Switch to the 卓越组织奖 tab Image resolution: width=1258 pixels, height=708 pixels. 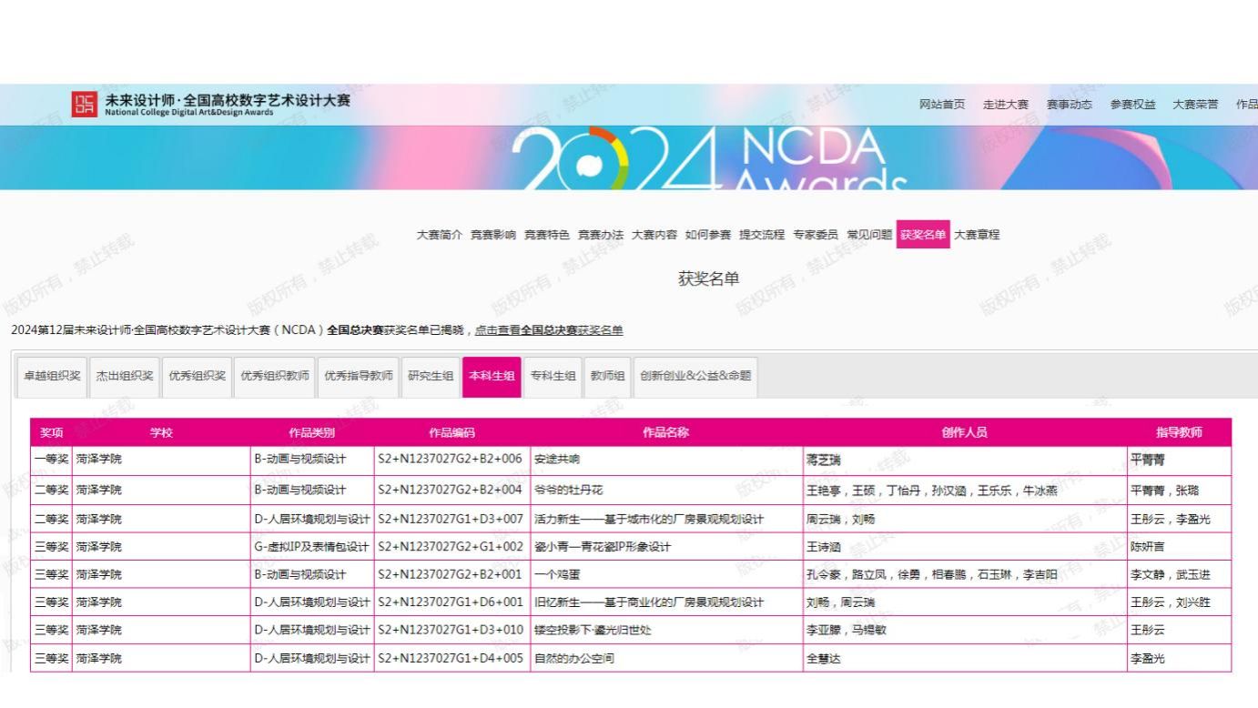(x=52, y=377)
